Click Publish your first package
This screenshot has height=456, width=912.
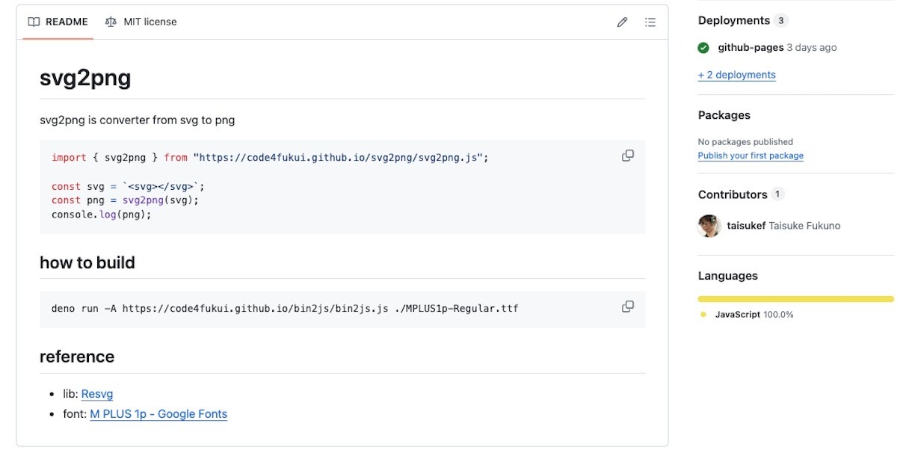pyautogui.click(x=751, y=155)
